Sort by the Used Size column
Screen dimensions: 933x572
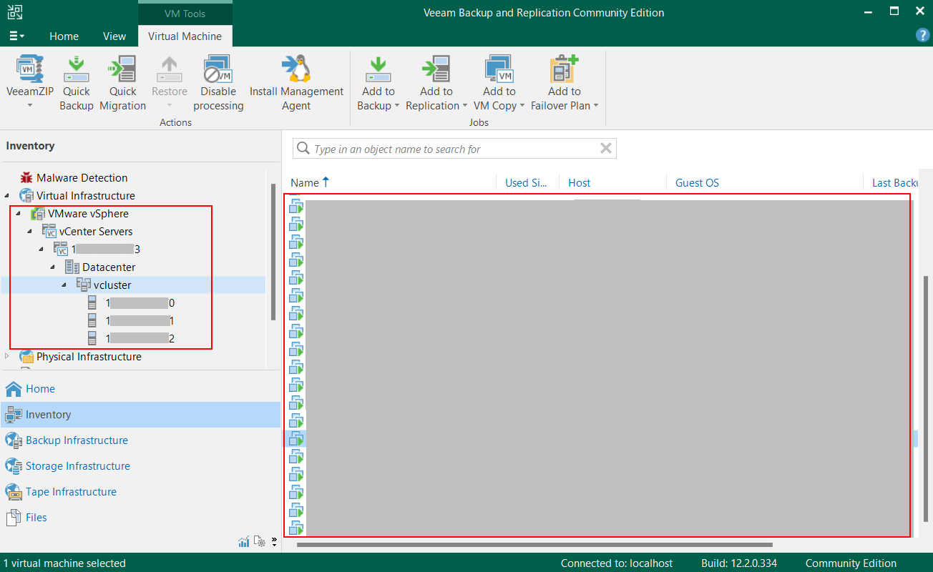(x=527, y=183)
